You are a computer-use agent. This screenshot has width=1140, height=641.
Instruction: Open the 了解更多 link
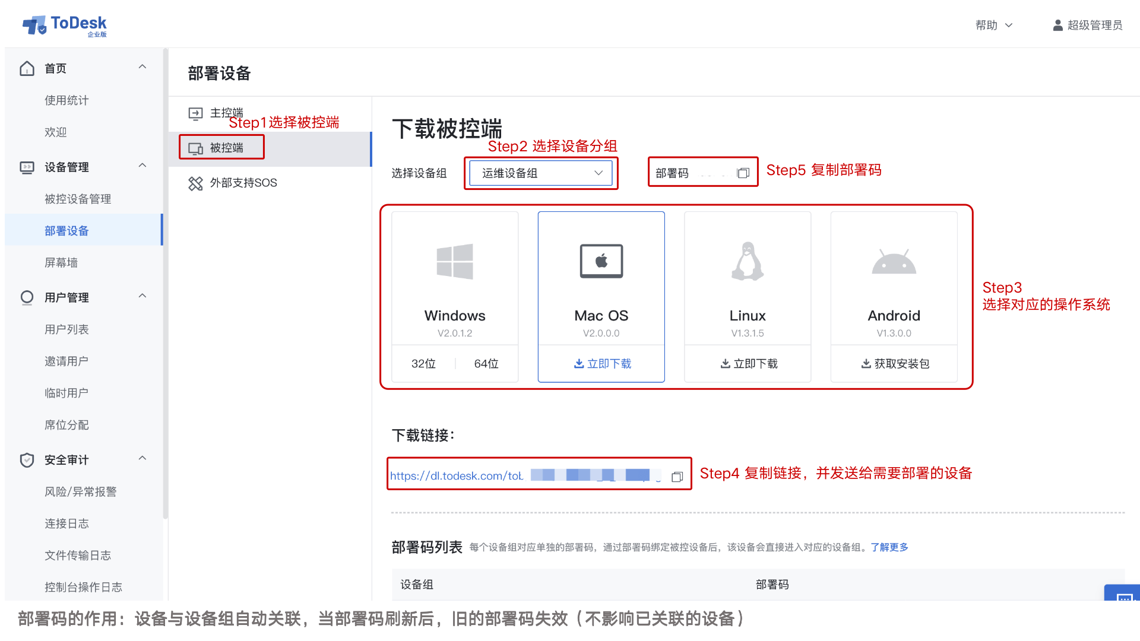tap(889, 547)
